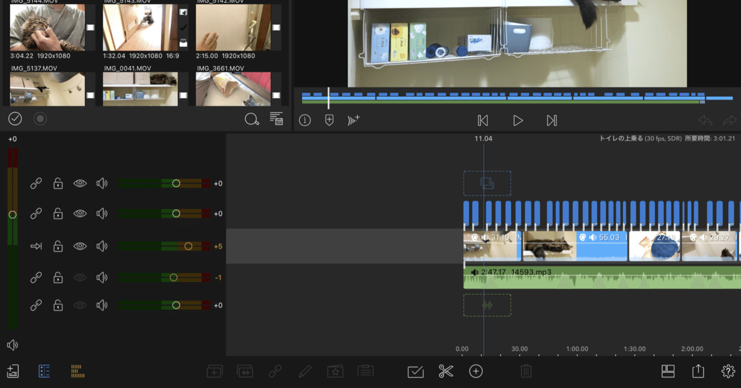Select IMG_5137.MOV thumbnail
The image size is (741, 388).
click(x=47, y=89)
